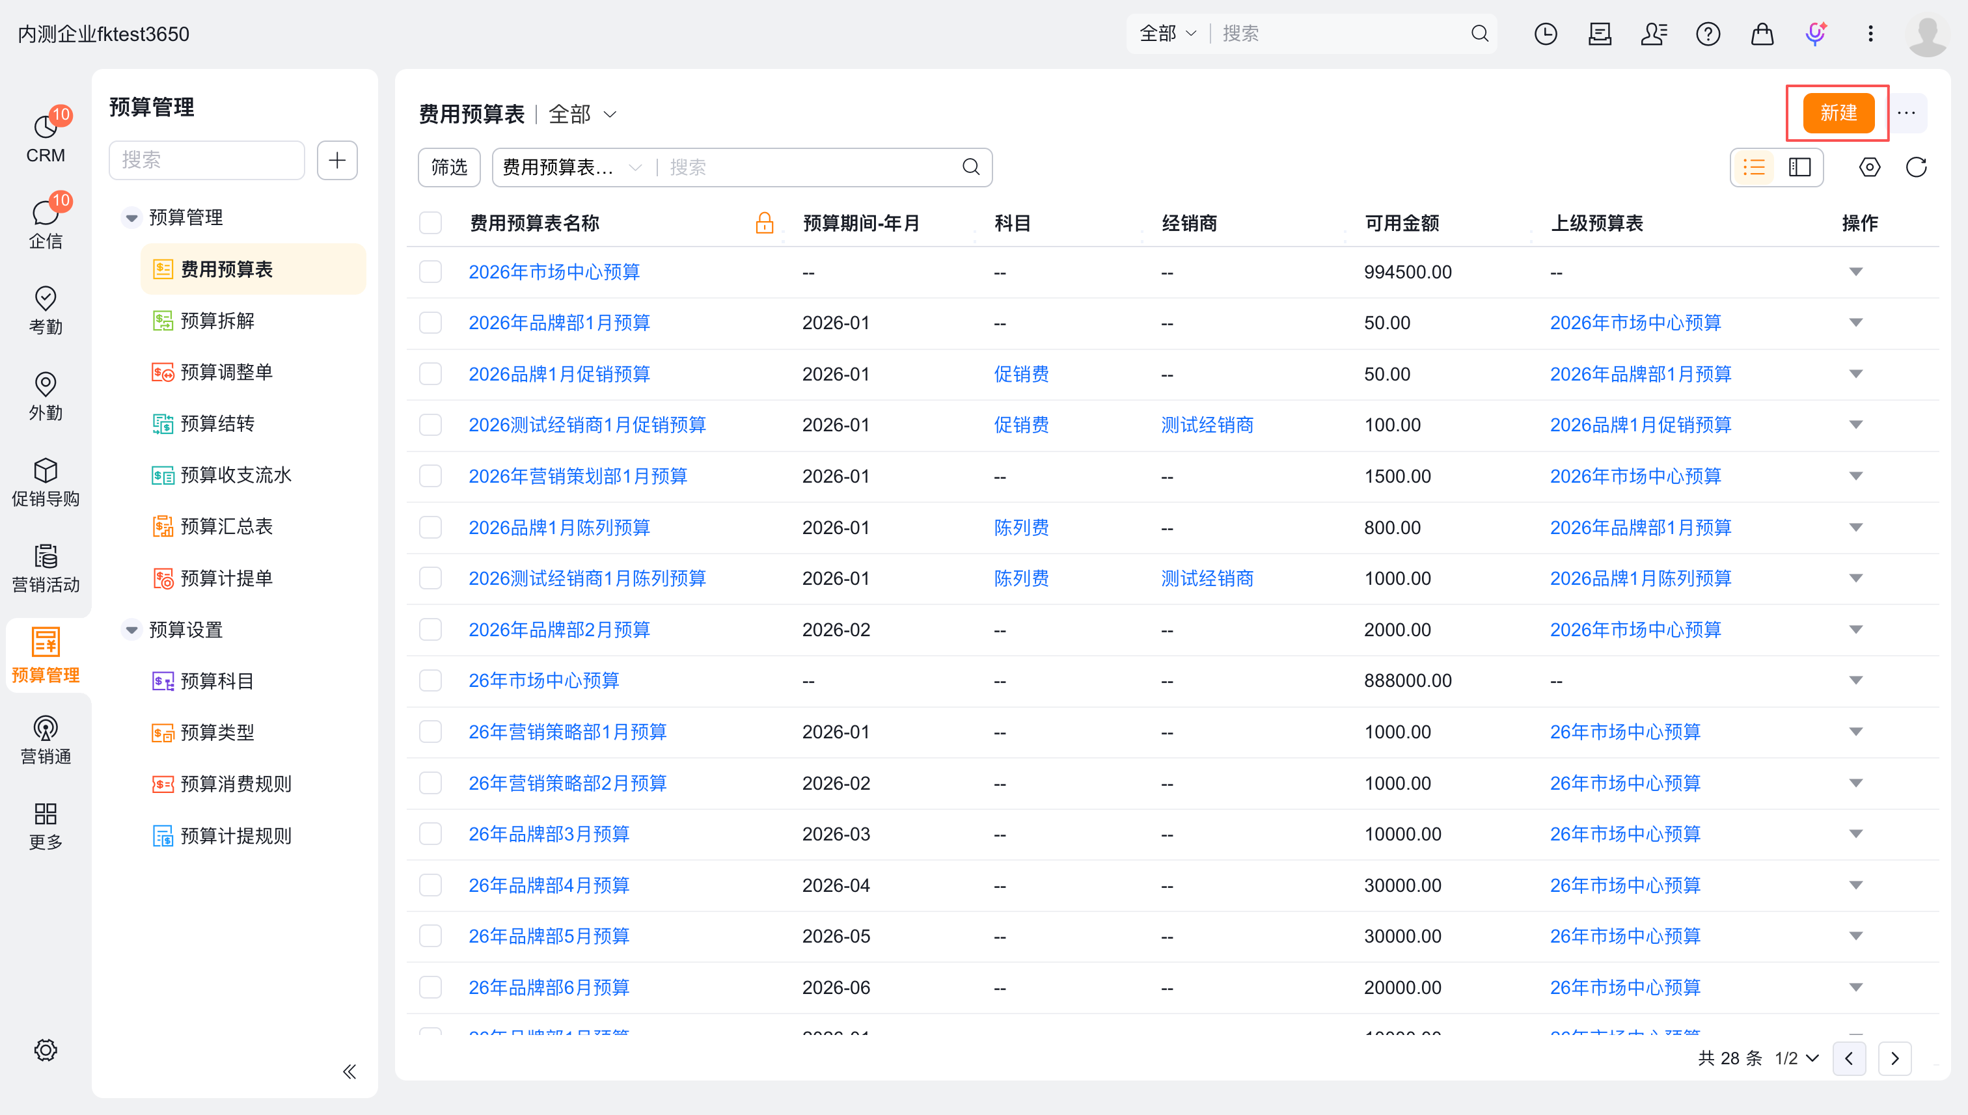Image resolution: width=1968 pixels, height=1115 pixels.
Task: Click the table 搜索 input field
Action: point(809,167)
